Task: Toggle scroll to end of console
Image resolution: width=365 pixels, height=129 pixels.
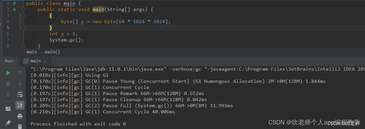Action: coord(20,105)
